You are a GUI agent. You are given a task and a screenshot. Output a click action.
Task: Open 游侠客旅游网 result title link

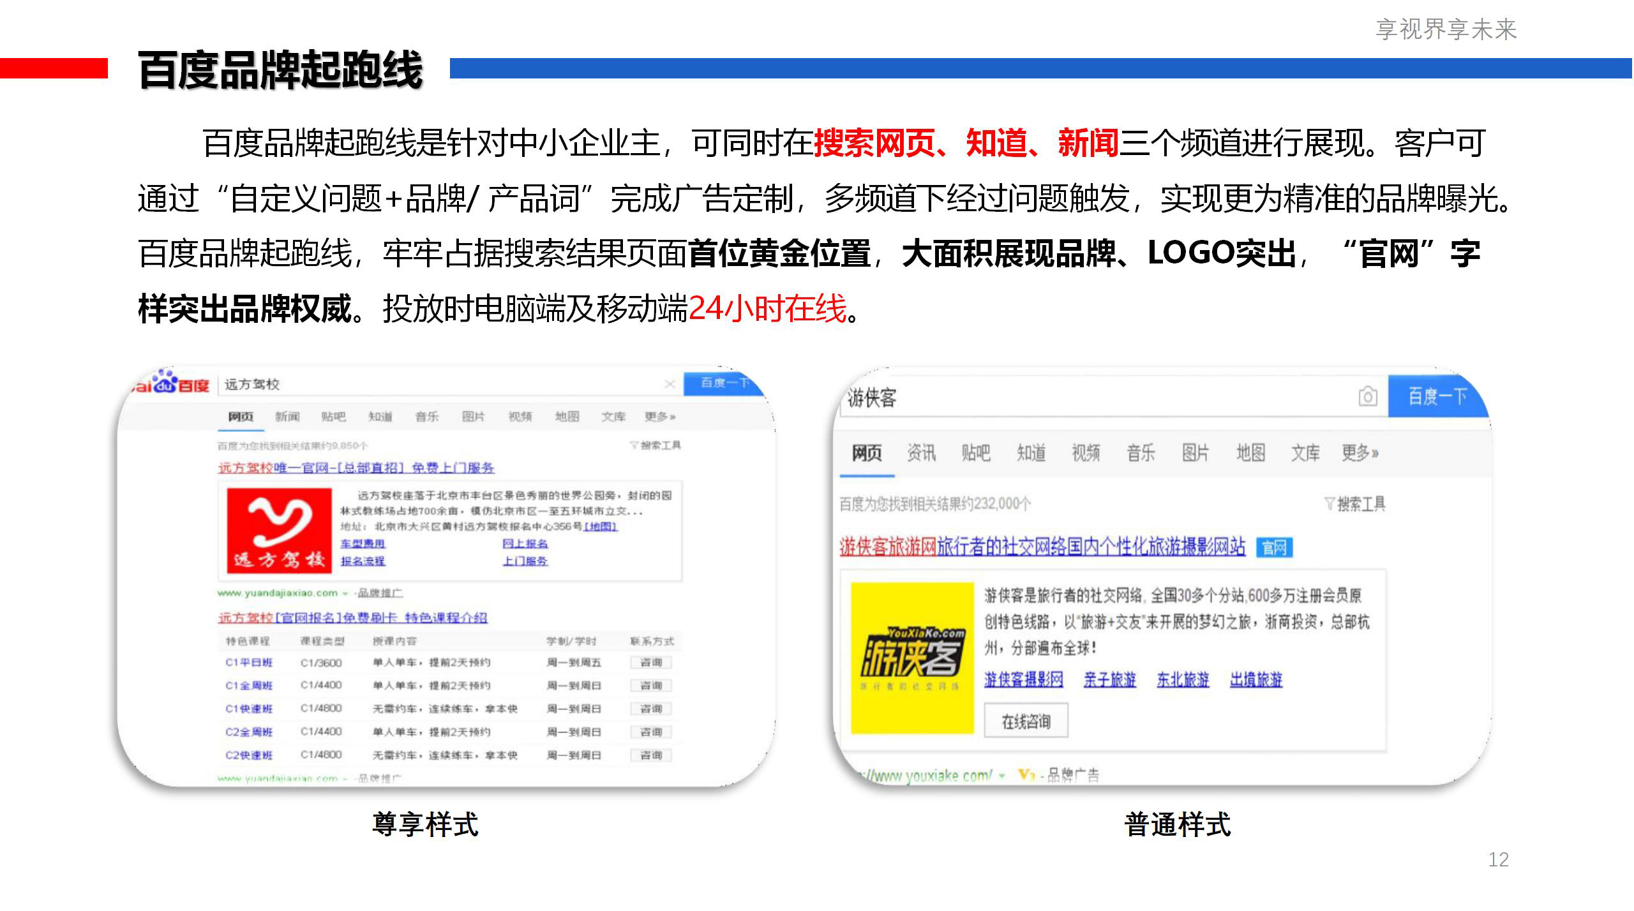click(x=1042, y=547)
